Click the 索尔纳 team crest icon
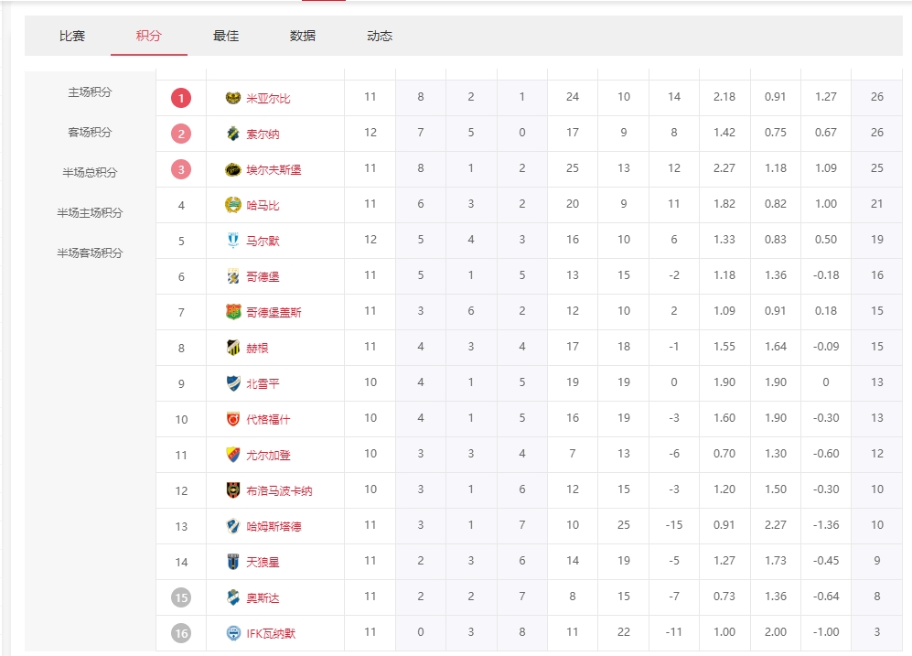This screenshot has height=656, width=912. tap(233, 134)
